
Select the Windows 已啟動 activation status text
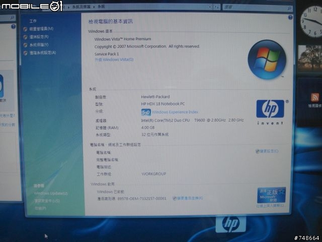pos(111,192)
